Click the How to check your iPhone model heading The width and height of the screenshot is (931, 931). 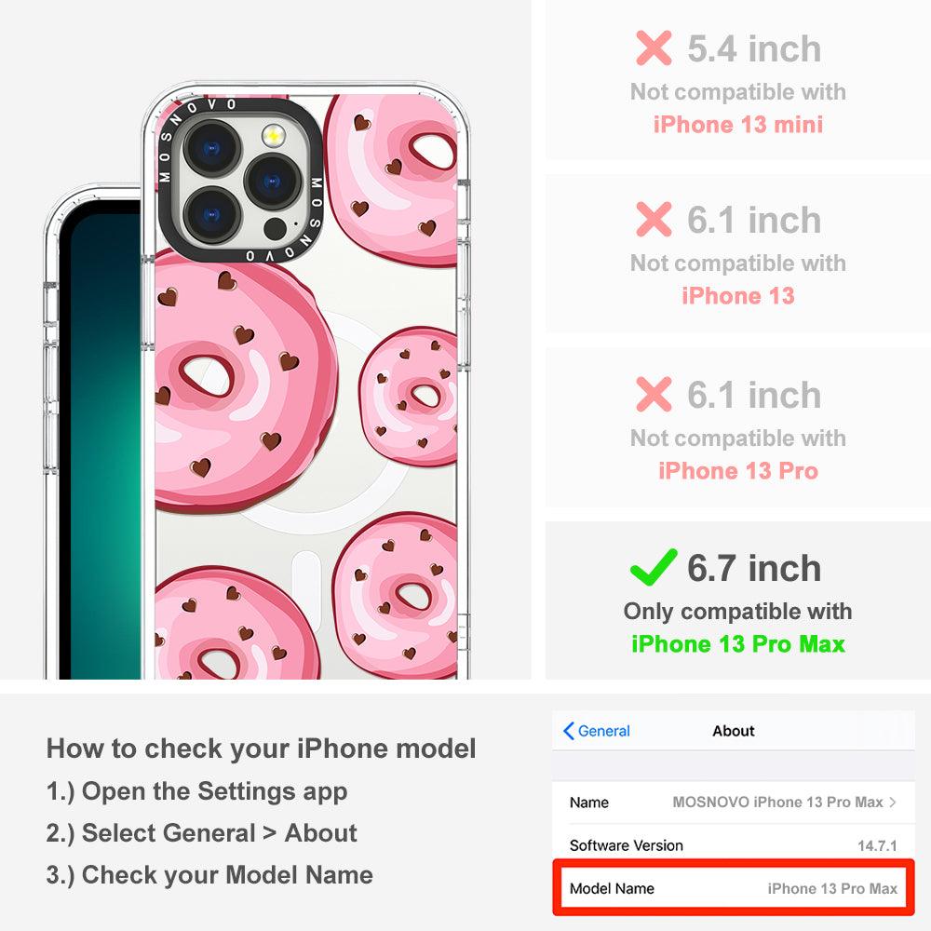[x=262, y=749]
